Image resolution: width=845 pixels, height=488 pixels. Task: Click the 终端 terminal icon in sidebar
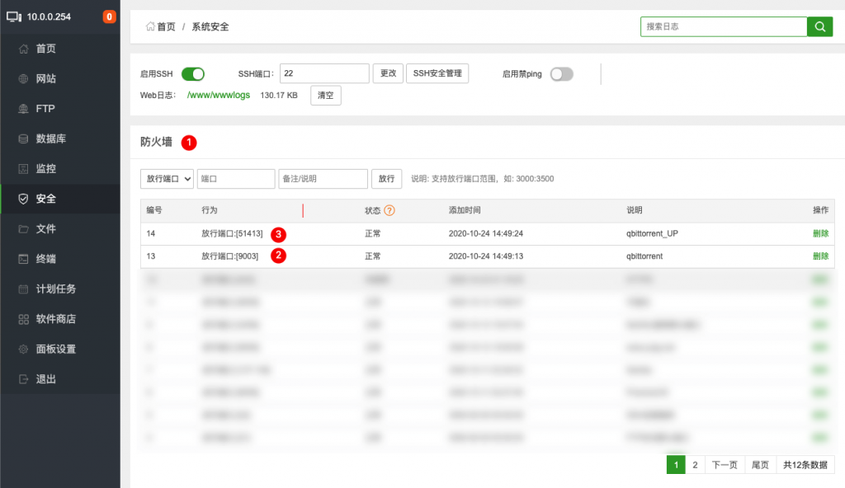[23, 259]
